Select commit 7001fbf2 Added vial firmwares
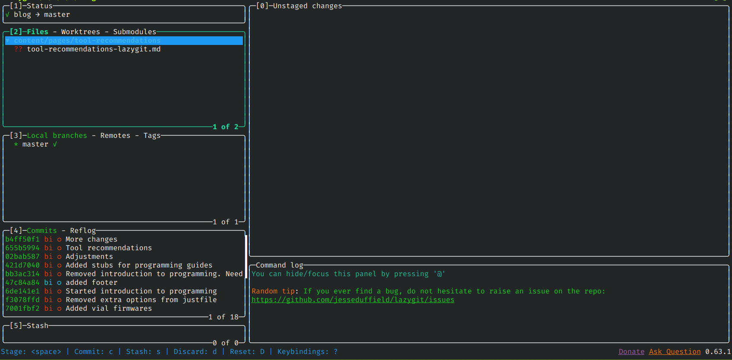The image size is (732, 360). [x=124, y=309]
